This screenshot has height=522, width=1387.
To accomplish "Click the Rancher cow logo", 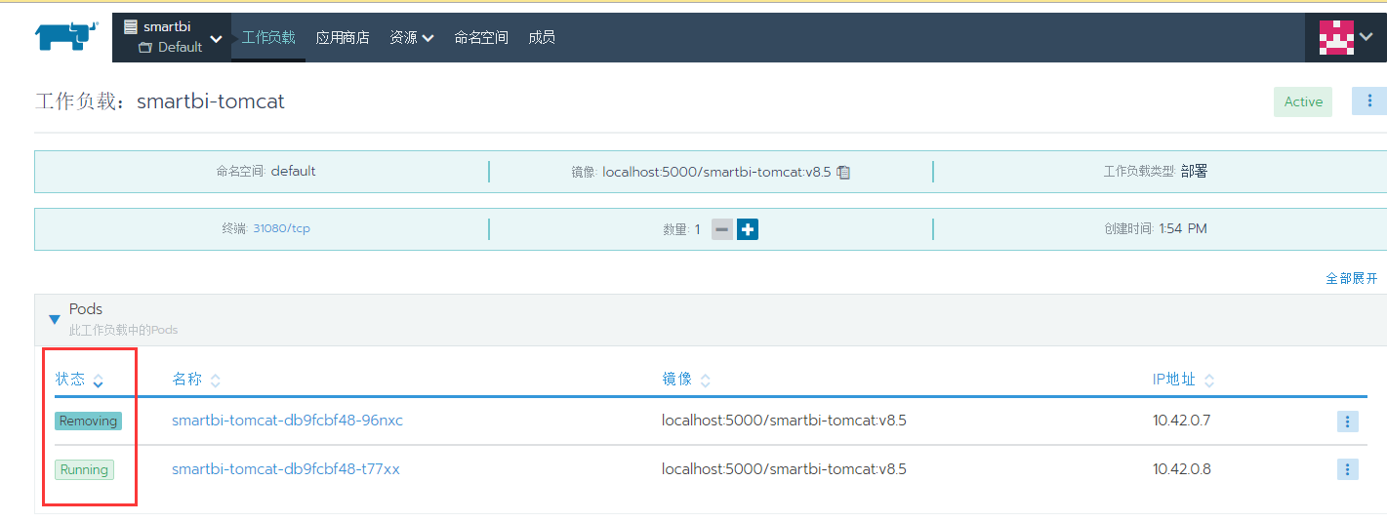I will (x=67, y=37).
